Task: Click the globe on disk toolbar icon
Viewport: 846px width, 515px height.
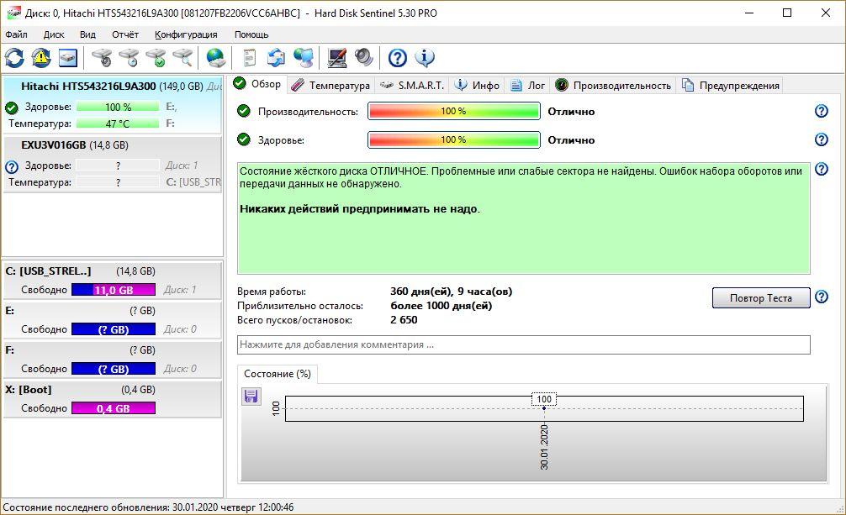Action: [216, 58]
